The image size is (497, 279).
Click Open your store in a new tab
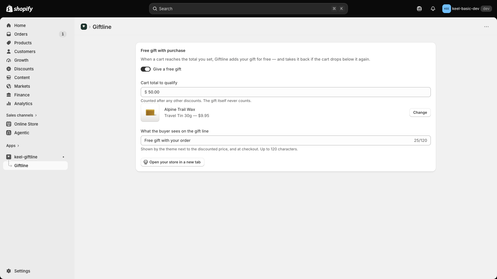172,162
